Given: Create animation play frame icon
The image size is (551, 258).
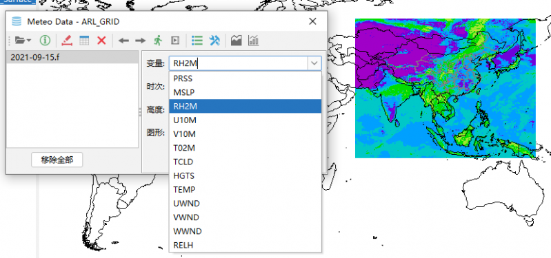Looking at the screenshot, I should pyautogui.click(x=175, y=41).
